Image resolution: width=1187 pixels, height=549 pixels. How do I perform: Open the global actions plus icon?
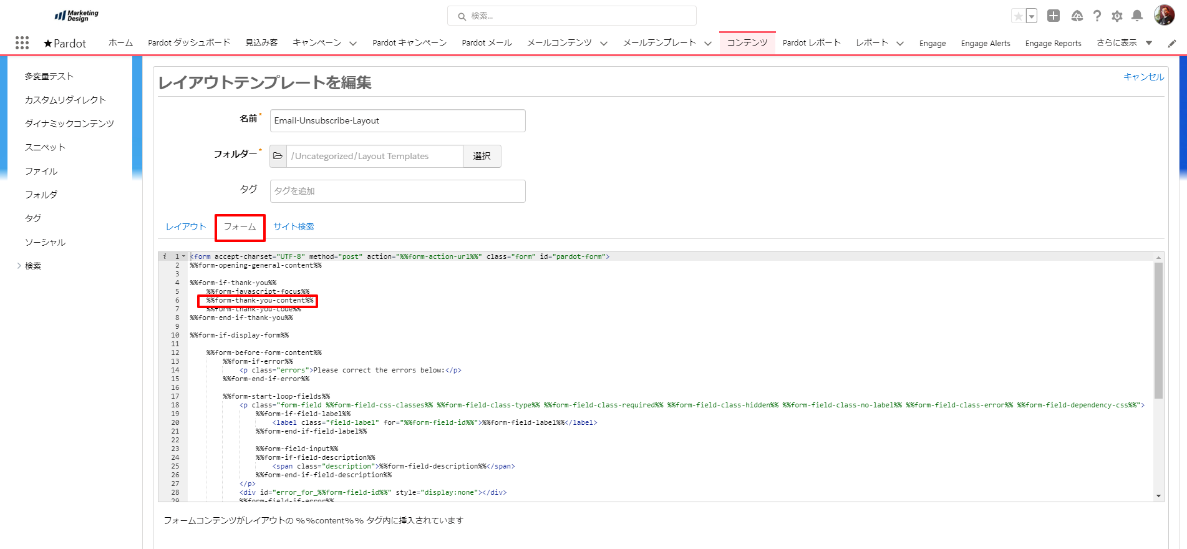(x=1054, y=16)
